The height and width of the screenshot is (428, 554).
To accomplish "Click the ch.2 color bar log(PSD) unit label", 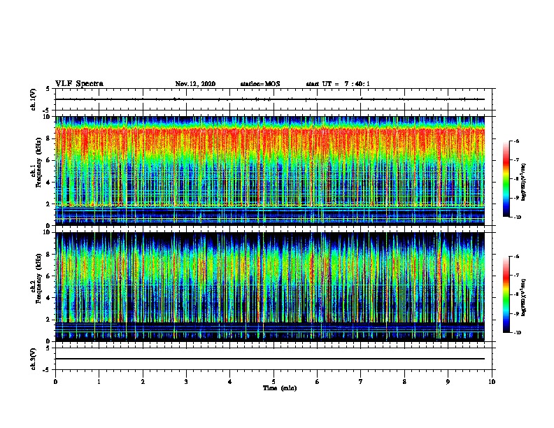I will [524, 297].
